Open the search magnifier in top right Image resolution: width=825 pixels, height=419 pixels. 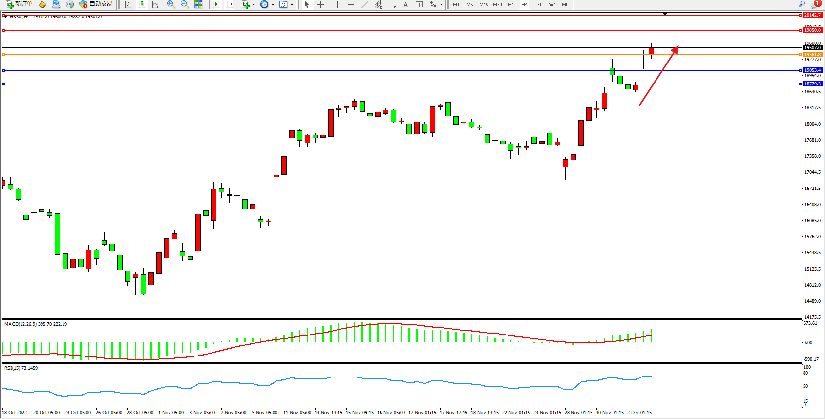[x=802, y=4]
